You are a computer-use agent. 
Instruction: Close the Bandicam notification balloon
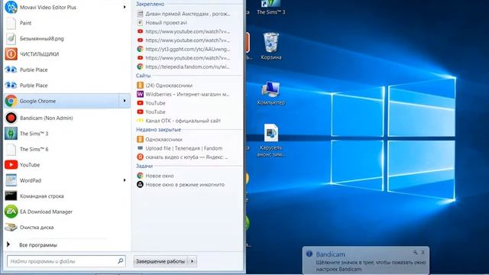pos(423,252)
